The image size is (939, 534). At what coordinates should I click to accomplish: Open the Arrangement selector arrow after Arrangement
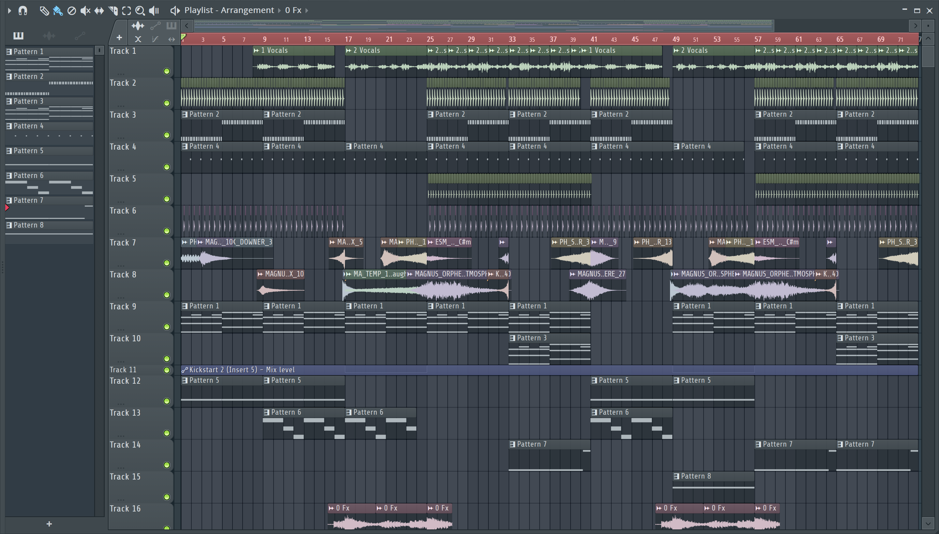tap(279, 11)
